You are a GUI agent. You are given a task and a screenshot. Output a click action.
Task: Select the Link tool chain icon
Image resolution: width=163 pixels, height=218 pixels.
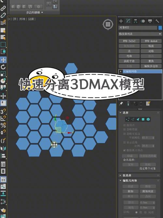pyautogui.click(x=3, y=8)
